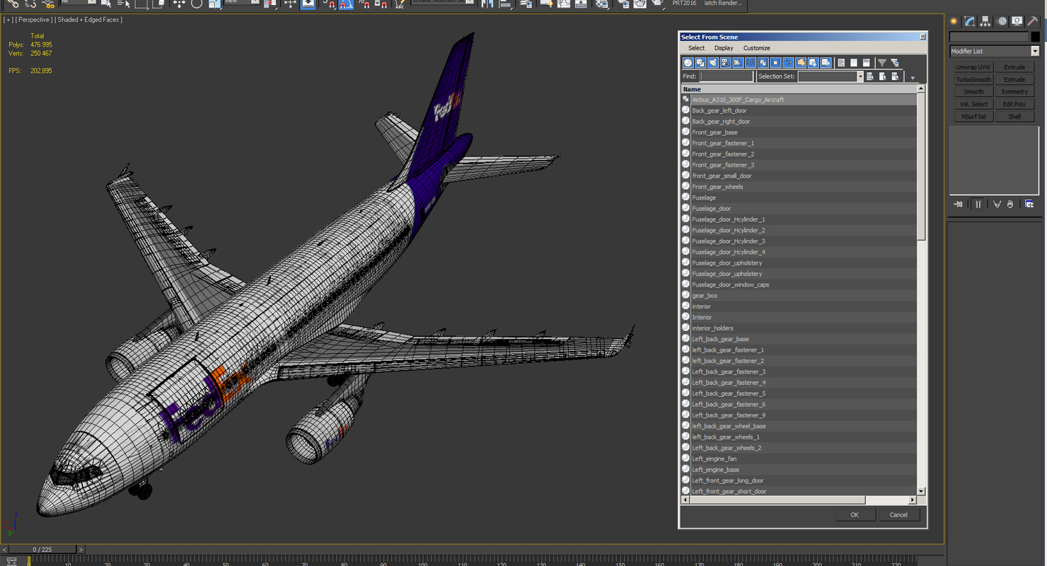Open the Utilities hammer tab
This screenshot has width=1047, height=566.
1033,21
